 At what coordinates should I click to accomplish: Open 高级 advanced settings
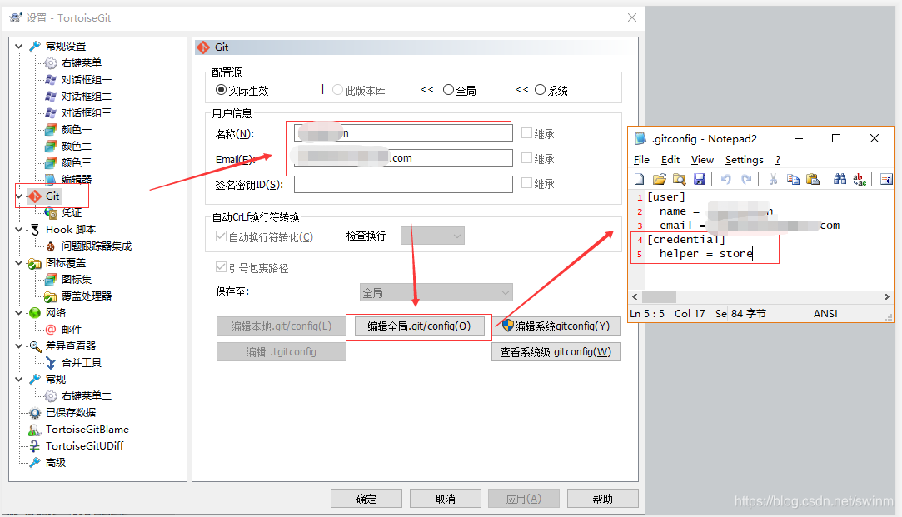tap(55, 462)
